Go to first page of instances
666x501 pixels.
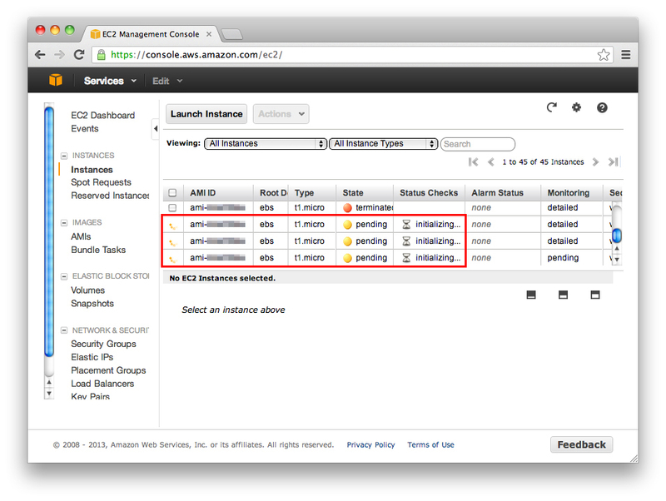[473, 161]
